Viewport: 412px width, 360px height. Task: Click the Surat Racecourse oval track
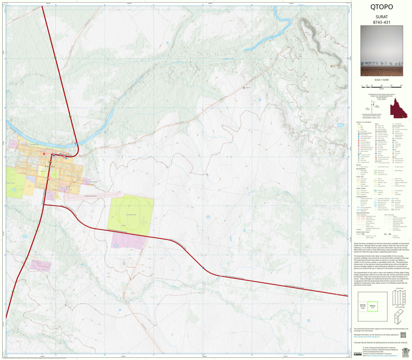pos(130,215)
